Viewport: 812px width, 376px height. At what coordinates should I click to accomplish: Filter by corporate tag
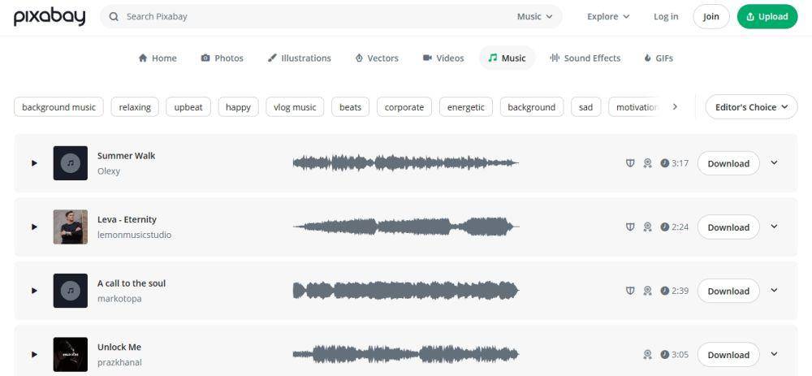click(x=404, y=107)
